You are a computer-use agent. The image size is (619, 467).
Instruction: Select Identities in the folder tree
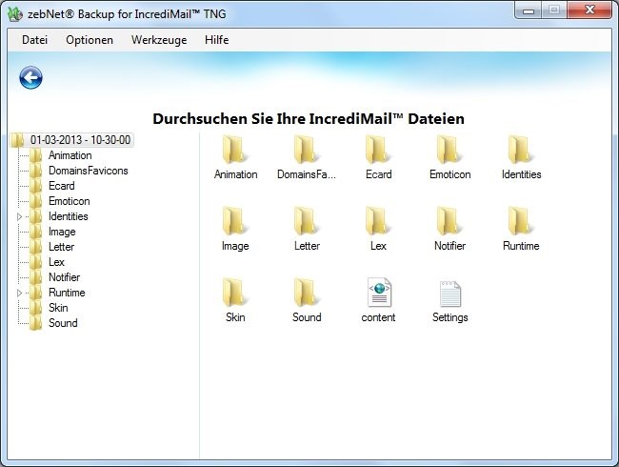tap(69, 216)
